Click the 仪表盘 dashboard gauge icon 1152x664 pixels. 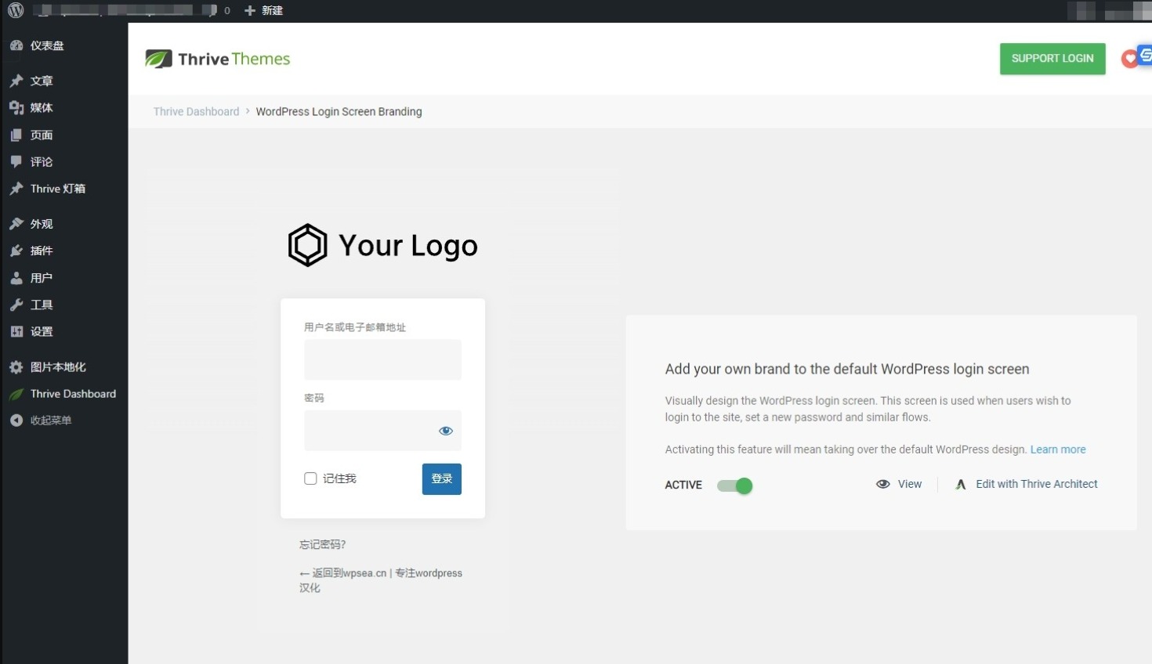click(x=16, y=45)
